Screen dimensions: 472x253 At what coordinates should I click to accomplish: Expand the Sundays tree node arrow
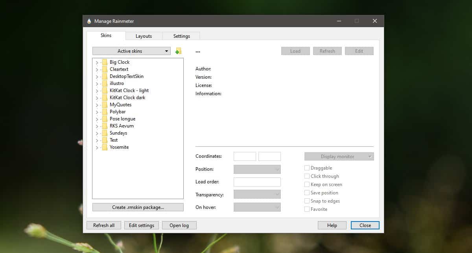pos(97,133)
